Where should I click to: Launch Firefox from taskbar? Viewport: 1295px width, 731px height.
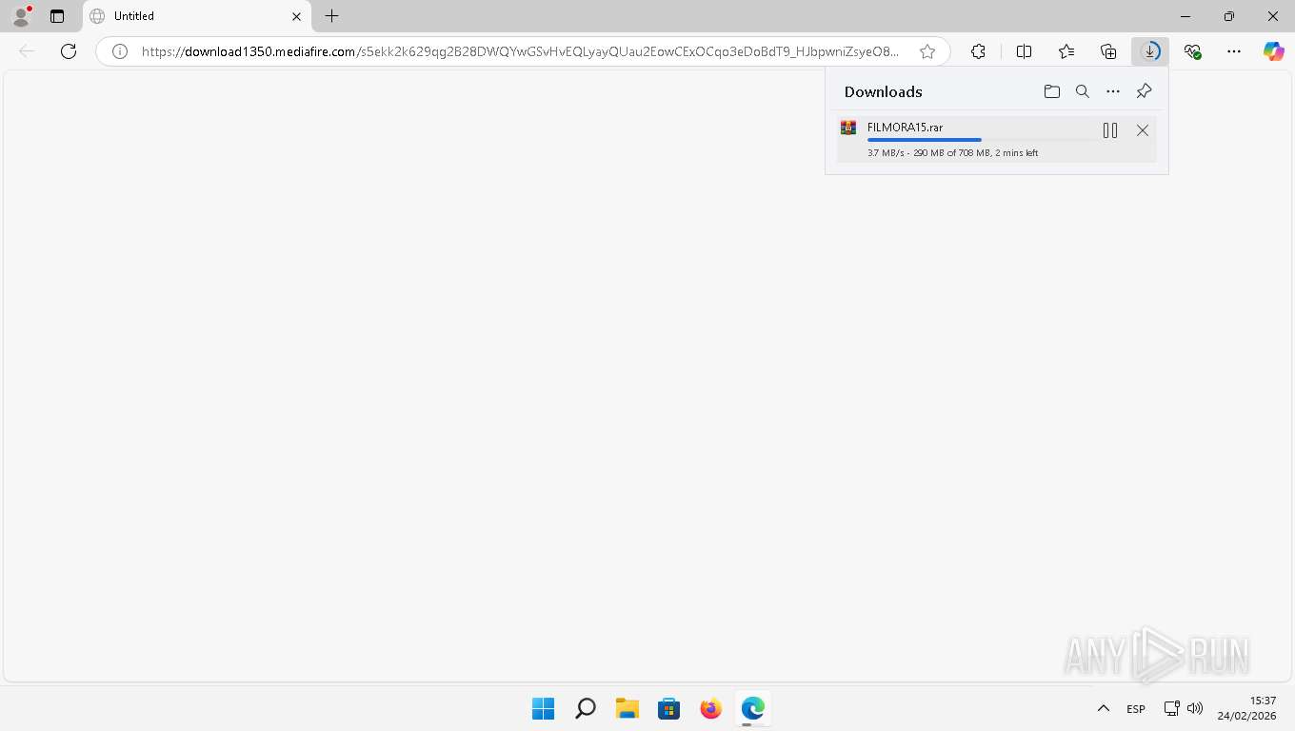coord(711,708)
